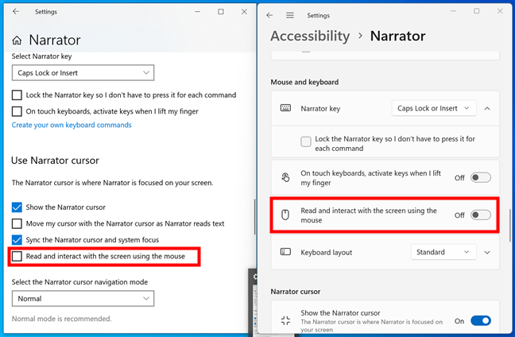The height and width of the screenshot is (337, 515).
Task: Click the keyboard icon next to Narrator key
Action: click(285, 108)
